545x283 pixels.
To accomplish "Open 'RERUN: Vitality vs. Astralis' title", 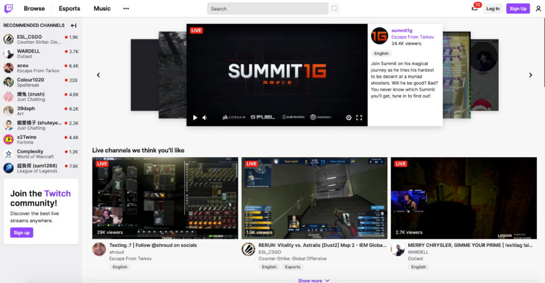I will pos(322,245).
